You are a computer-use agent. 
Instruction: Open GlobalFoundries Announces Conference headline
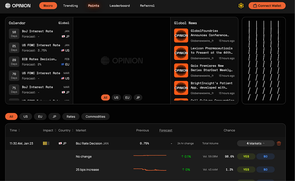pos(210,33)
